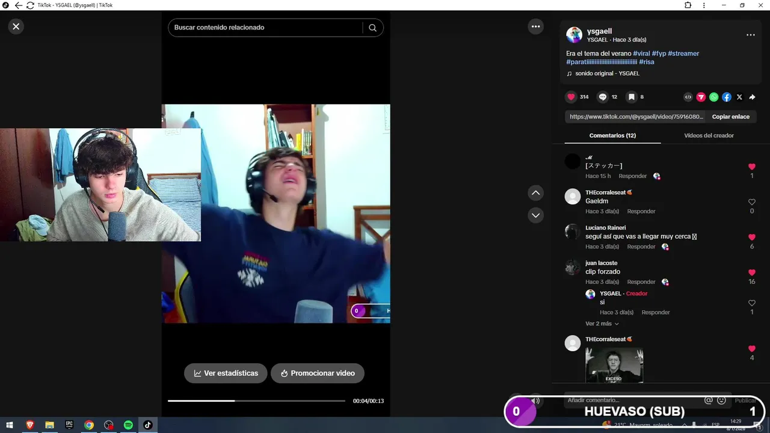
Task: Open comments via speech bubble icon
Action: click(602, 97)
